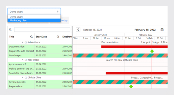Select Demo chart option in dropdown list
The height and width of the screenshot is (95, 174).
point(34,17)
